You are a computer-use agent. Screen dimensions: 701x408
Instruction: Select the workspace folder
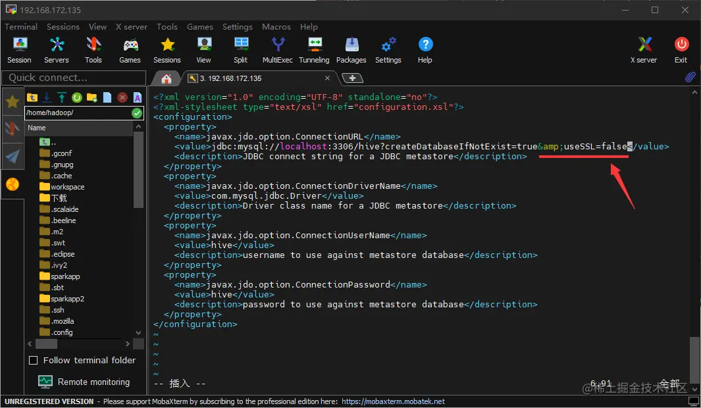click(62, 187)
